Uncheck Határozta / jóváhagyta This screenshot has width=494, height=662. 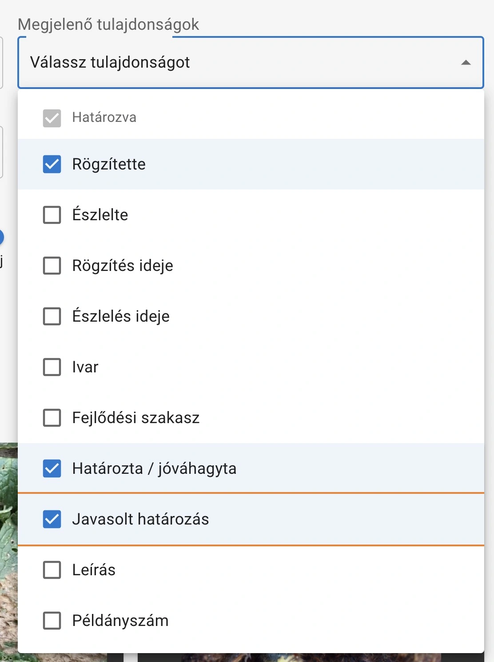pyautogui.click(x=51, y=468)
